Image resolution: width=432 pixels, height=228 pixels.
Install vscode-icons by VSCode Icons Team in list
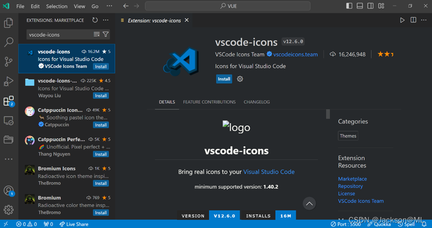coord(101,67)
